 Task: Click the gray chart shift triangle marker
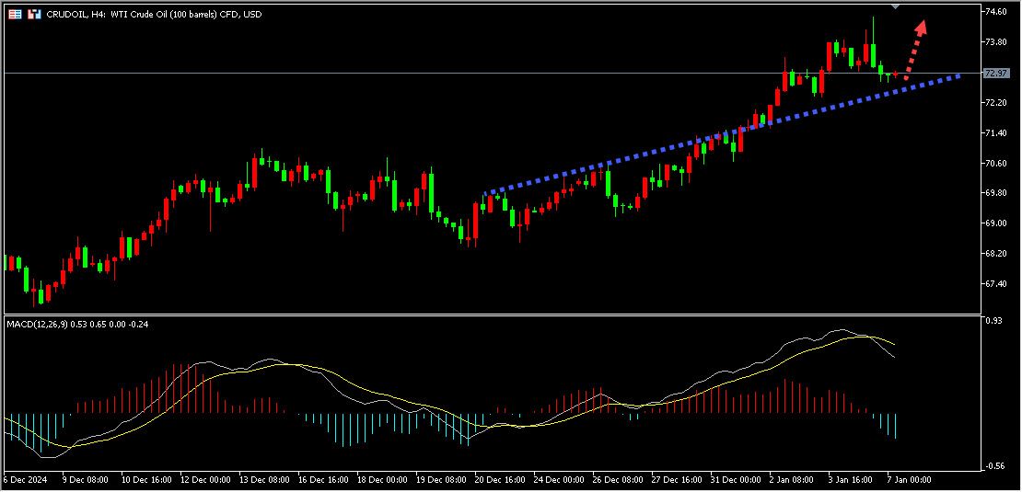[896, 6]
